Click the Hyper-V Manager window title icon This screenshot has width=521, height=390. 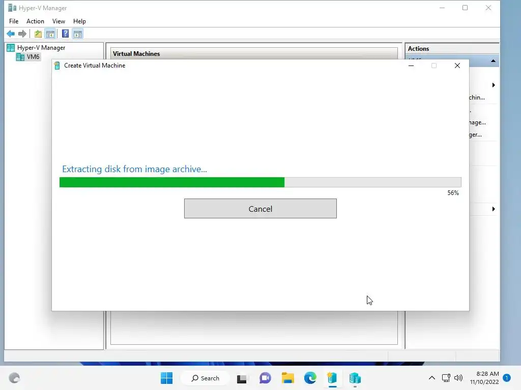[12, 8]
